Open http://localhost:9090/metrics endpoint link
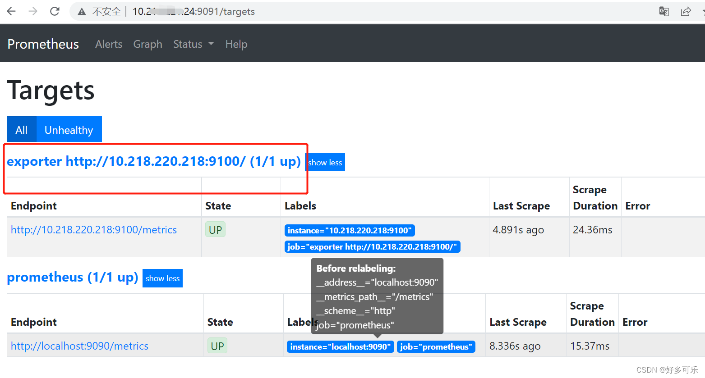This screenshot has height=378, width=705. [79, 346]
